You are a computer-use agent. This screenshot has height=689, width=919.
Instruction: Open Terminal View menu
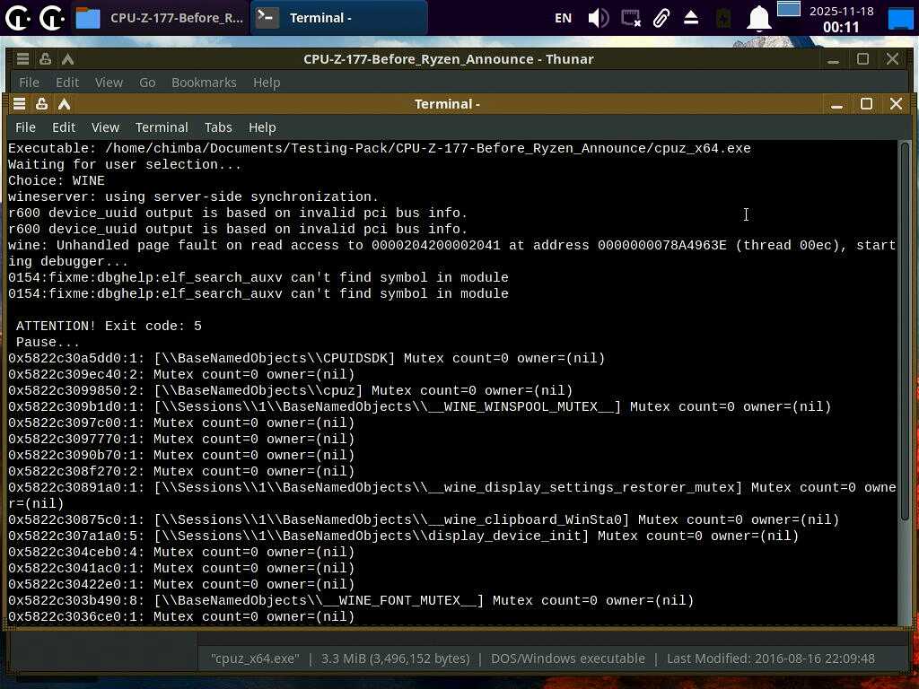106,127
